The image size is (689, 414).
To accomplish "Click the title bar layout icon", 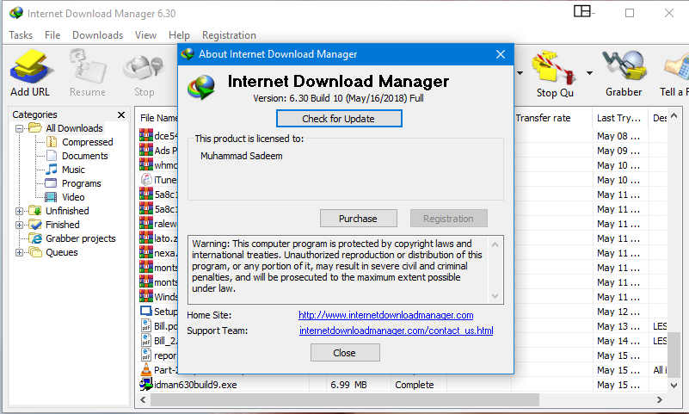I will (583, 11).
